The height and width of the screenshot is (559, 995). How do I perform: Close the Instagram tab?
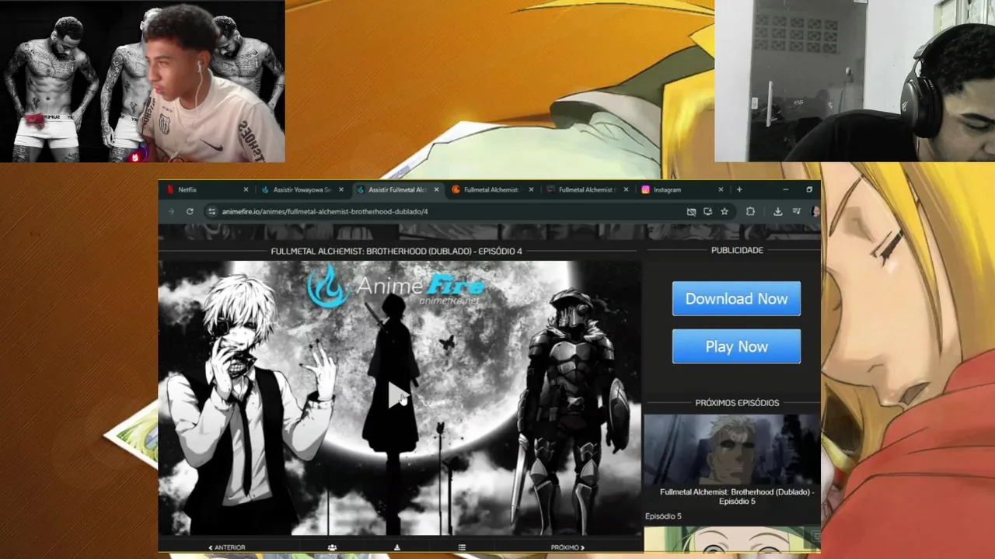tap(721, 189)
